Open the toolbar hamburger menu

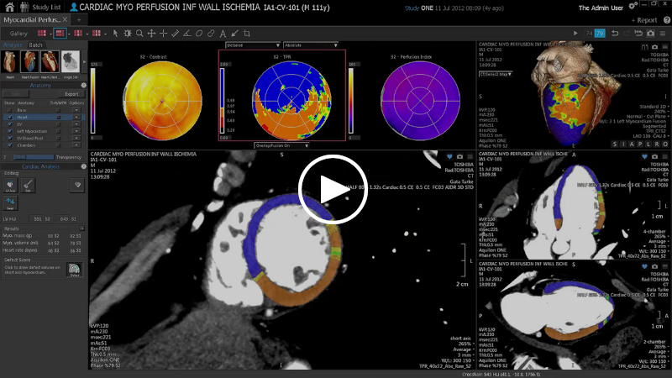[x=663, y=33]
